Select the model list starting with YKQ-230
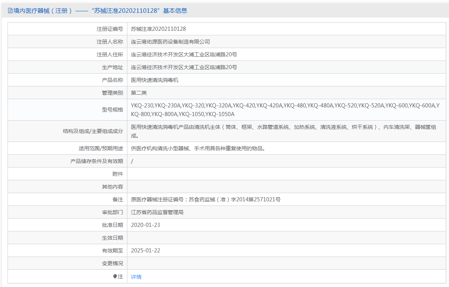 pyautogui.click(x=285, y=110)
